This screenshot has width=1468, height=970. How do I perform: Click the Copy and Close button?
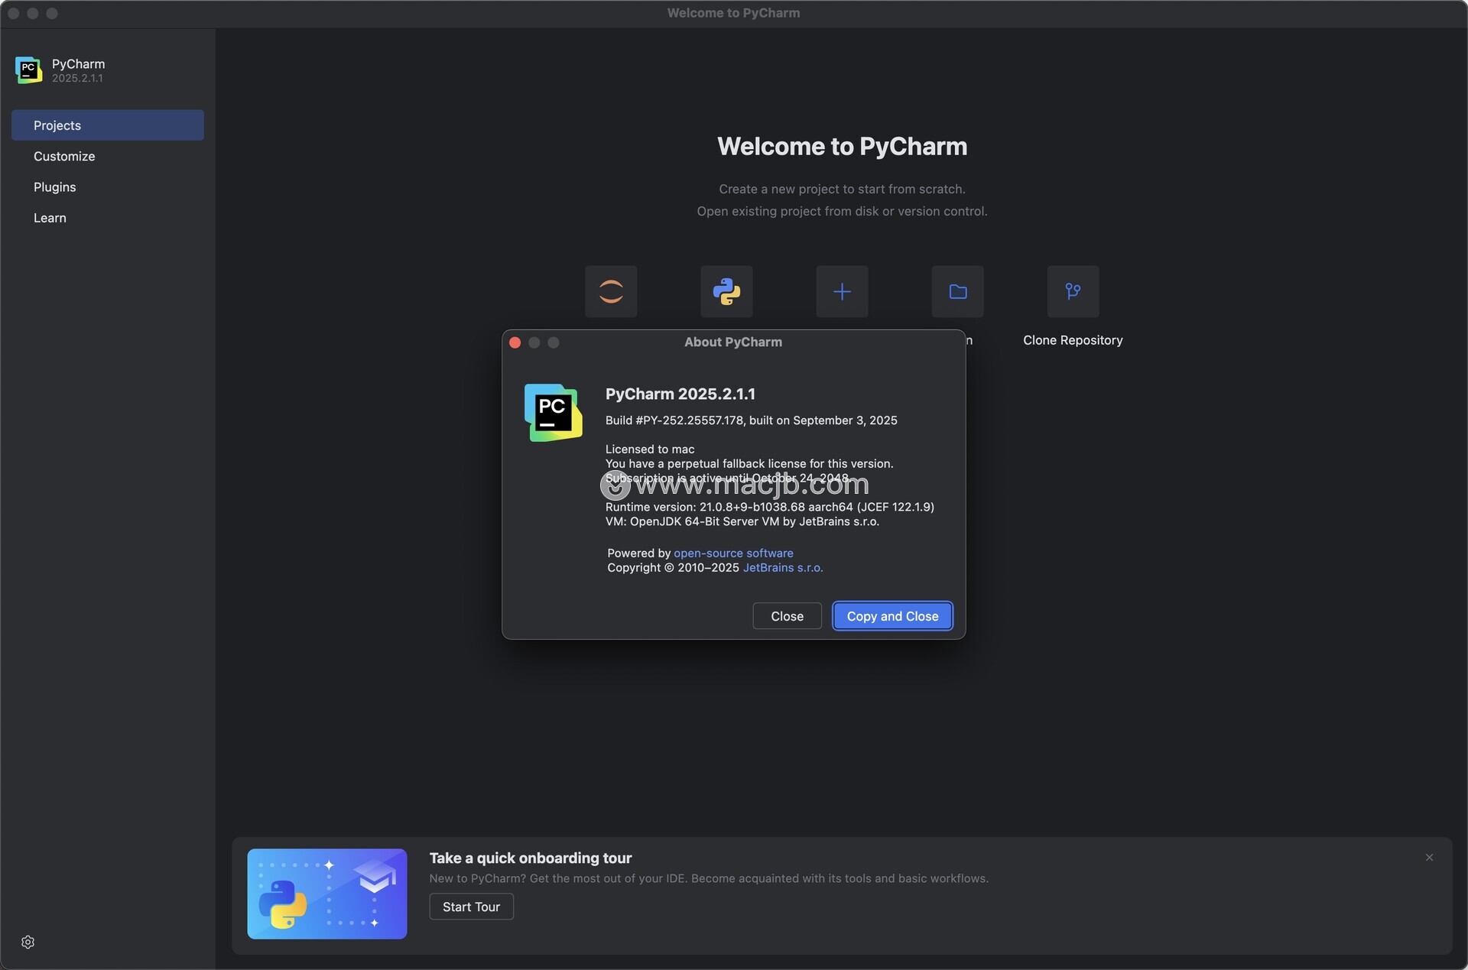tap(892, 616)
